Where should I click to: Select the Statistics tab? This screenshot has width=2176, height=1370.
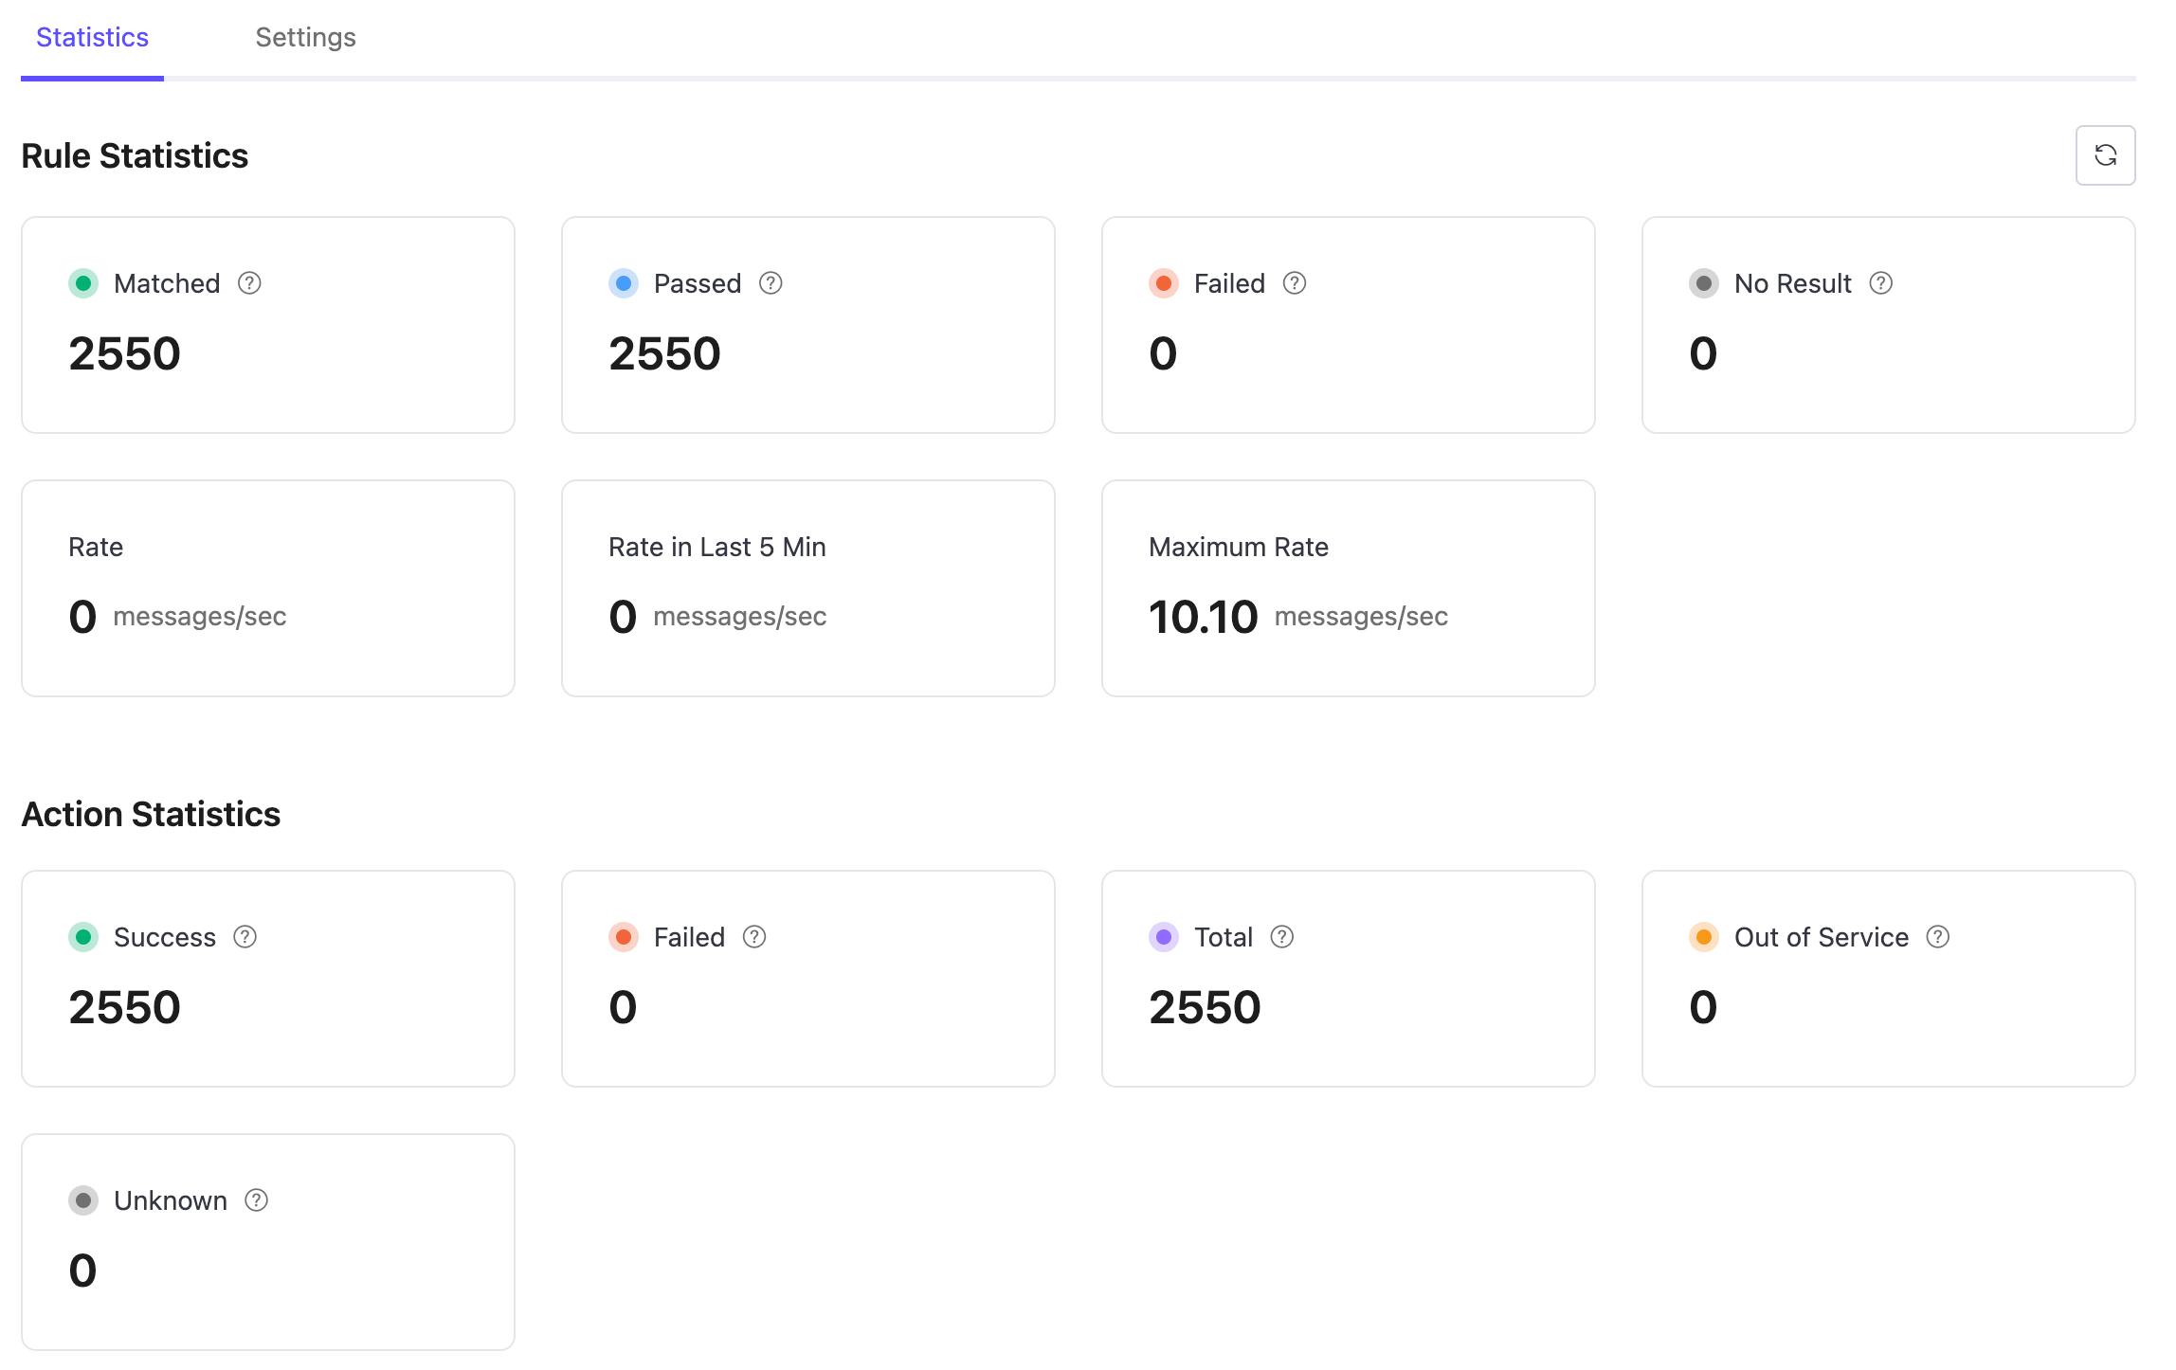(x=91, y=37)
